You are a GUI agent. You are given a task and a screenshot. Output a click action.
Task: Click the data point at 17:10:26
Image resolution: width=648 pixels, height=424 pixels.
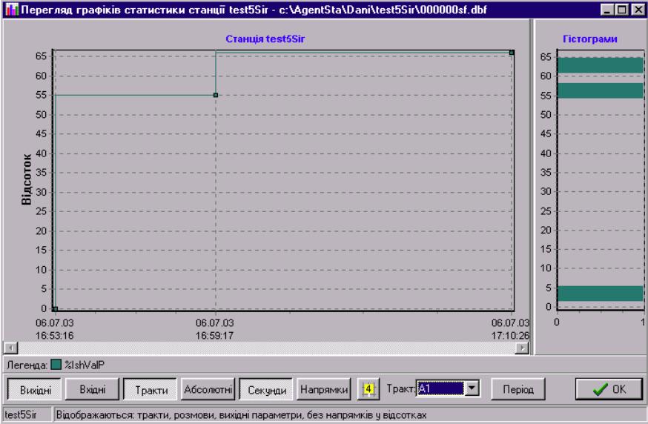coord(512,53)
